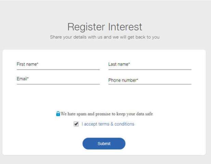211x164 pixels.
Task: Click the 'Email*' label text
Action: pyautogui.click(x=23, y=79)
